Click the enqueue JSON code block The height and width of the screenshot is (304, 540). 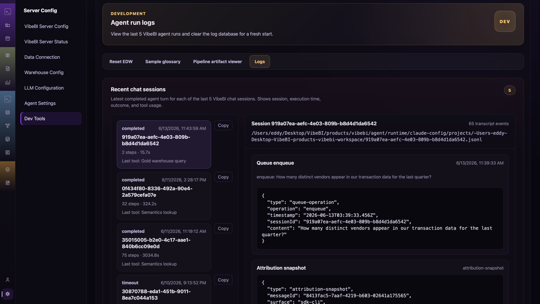point(380,218)
